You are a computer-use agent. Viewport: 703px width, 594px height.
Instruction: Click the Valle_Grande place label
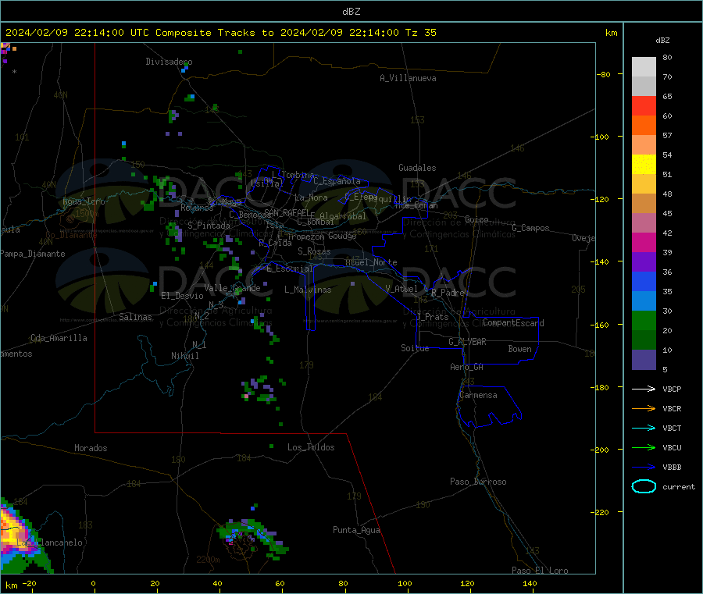point(232,288)
